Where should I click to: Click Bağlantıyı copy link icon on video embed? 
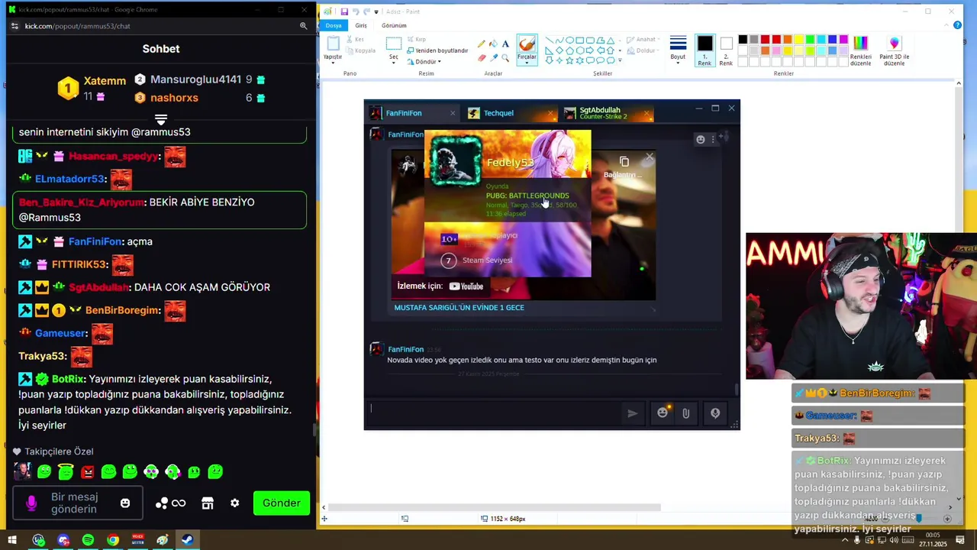(624, 161)
